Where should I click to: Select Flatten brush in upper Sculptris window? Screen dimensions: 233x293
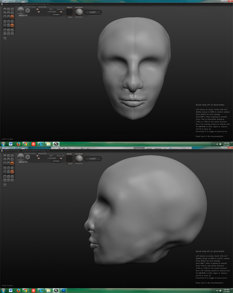9,13
